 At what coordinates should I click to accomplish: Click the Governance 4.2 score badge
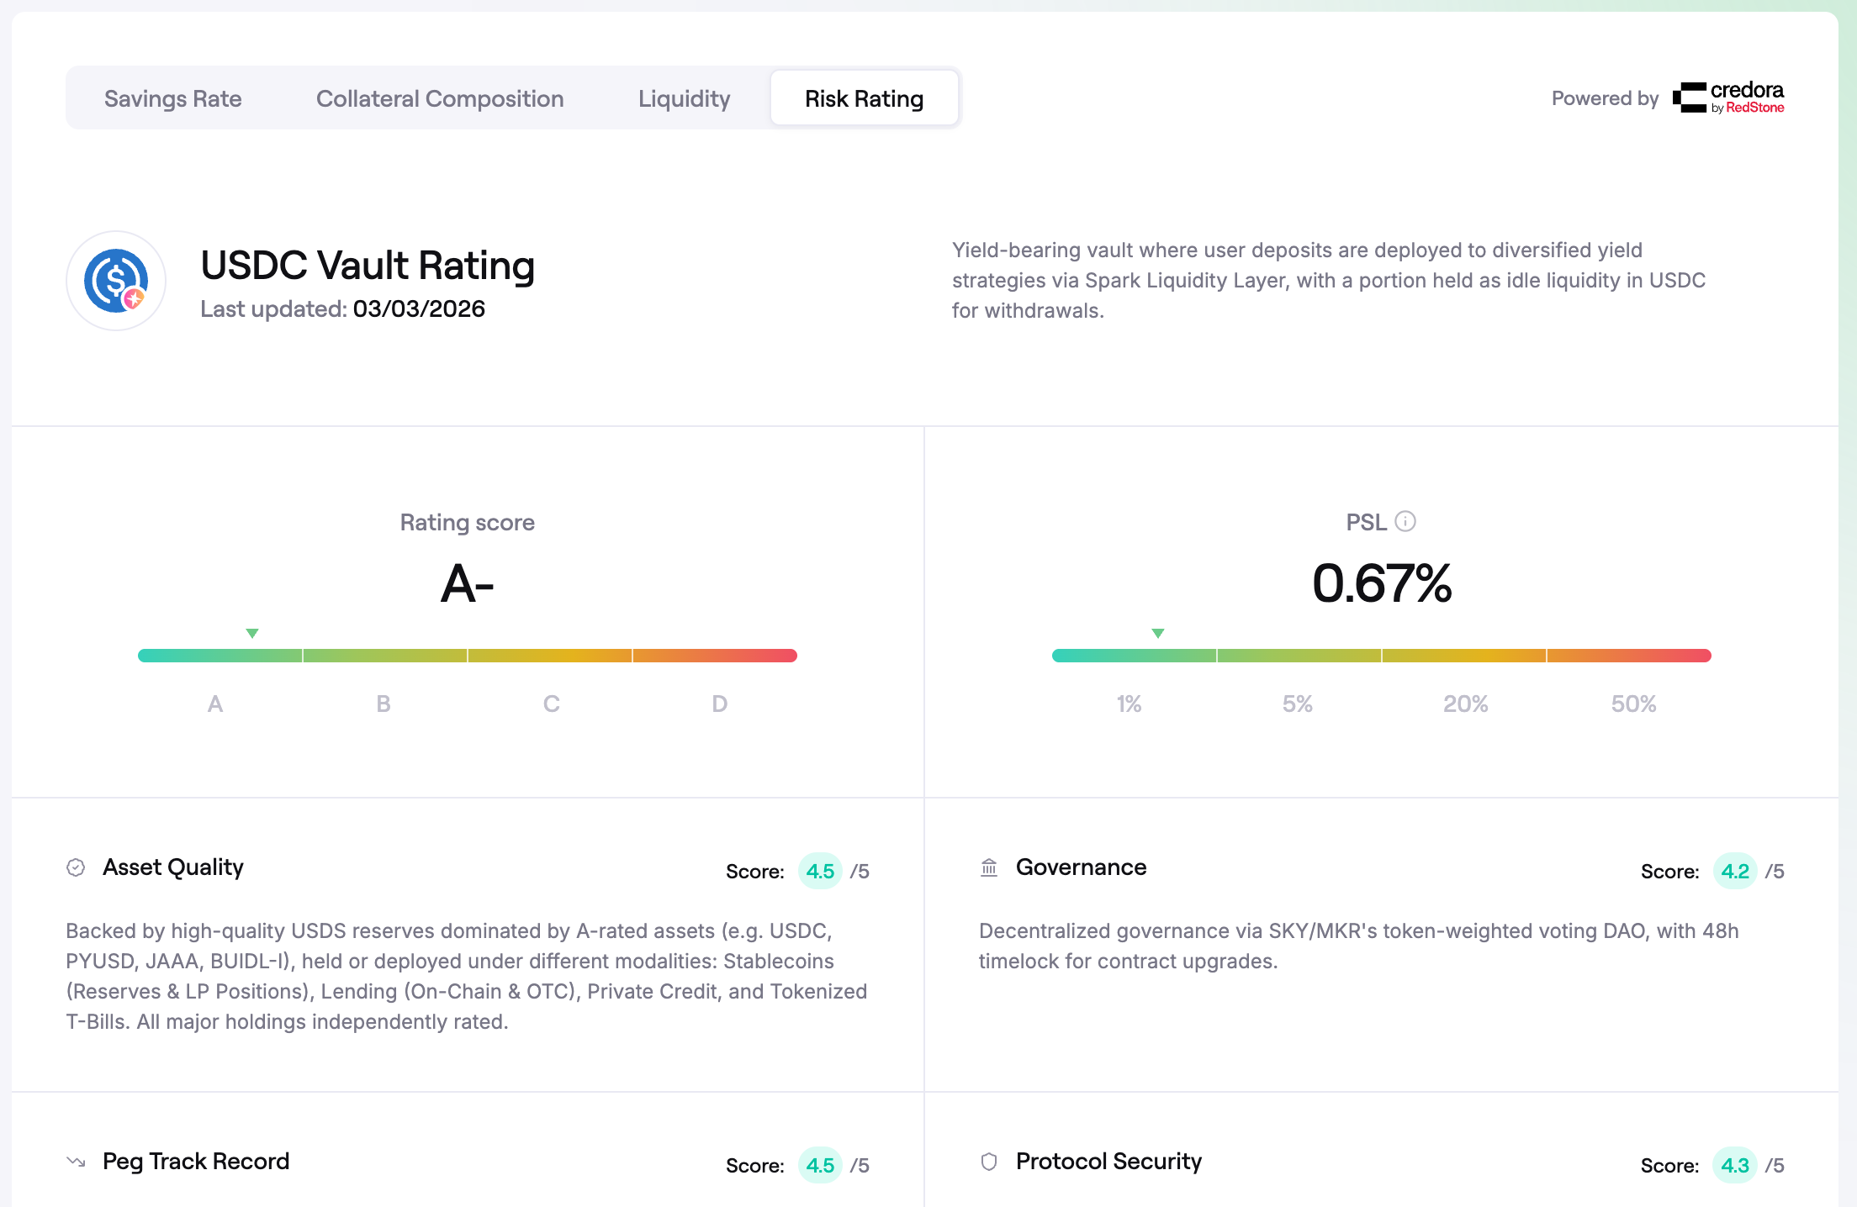click(1735, 872)
